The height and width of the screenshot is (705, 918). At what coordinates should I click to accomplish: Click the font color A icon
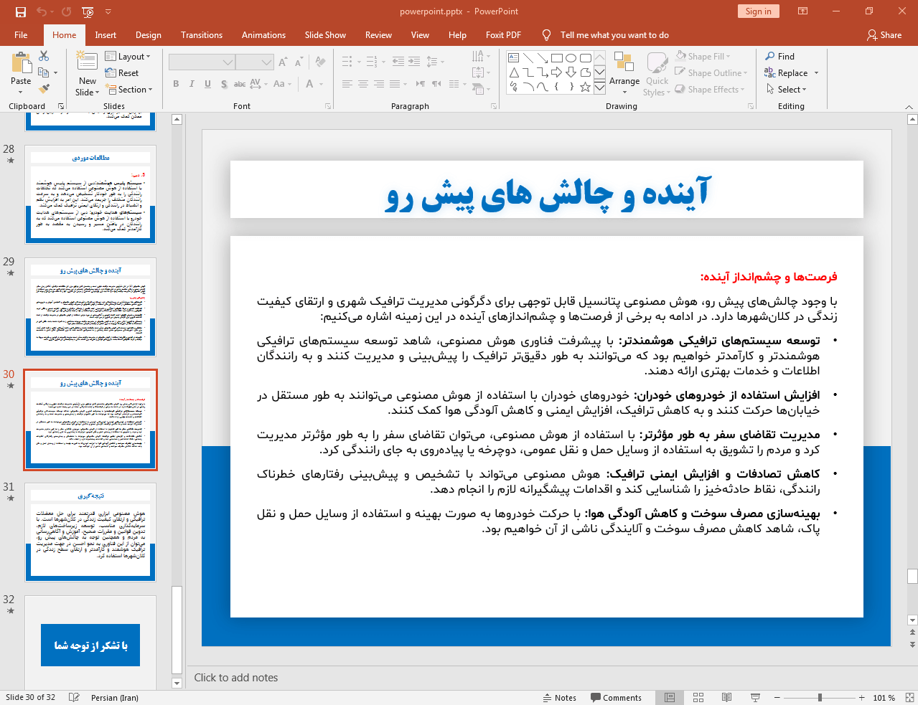coord(310,84)
